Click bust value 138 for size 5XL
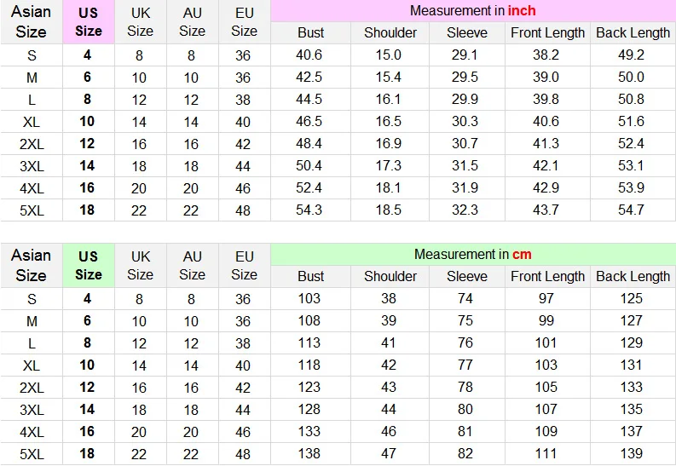Image resolution: width=676 pixels, height=466 pixels. click(309, 453)
